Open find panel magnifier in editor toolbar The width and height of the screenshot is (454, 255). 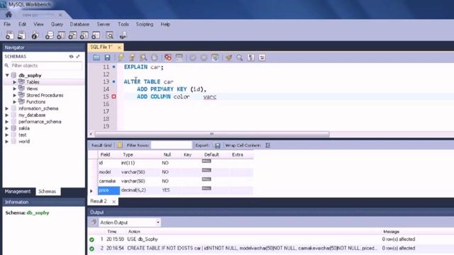[x=240, y=57]
